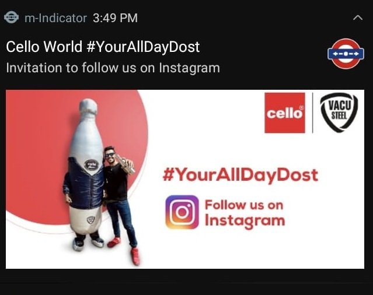Click the divider line between cello and Vacu Steel
Image resolution: width=373 pixels, height=295 pixels.
(312, 113)
